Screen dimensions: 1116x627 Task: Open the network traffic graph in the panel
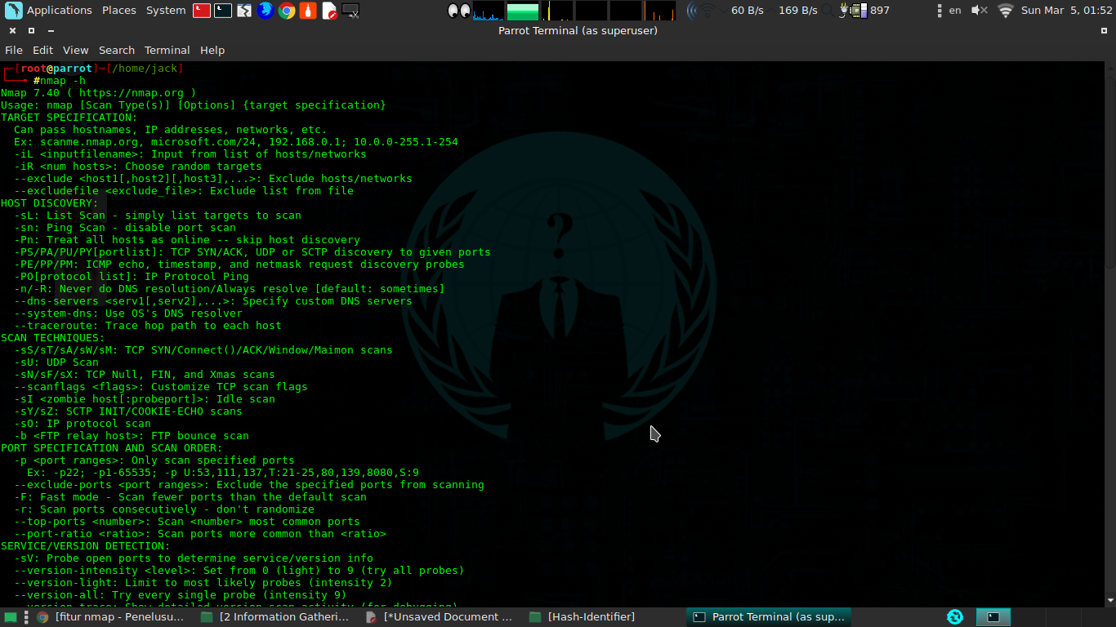(488, 11)
